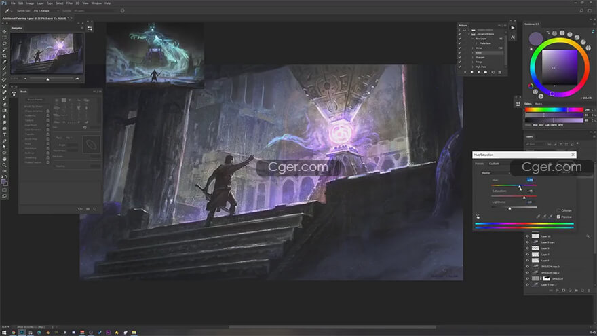This screenshot has width=597, height=336.
Task: Toggle visibility of Layer 8
Action: tap(527, 248)
